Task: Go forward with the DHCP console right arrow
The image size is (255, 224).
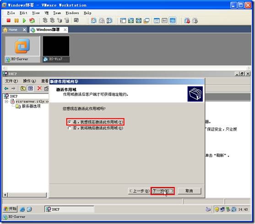Action: 13,88
